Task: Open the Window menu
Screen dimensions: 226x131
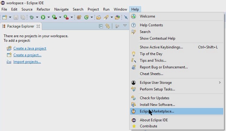Action: 120,9
